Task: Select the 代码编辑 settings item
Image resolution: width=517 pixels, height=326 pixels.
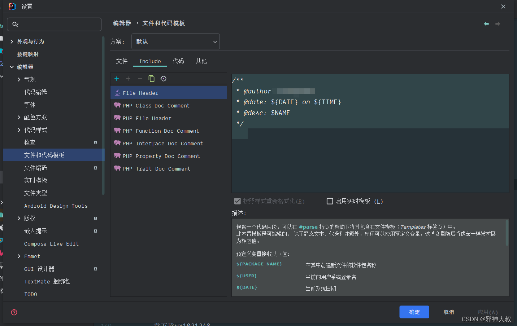Action: pyautogui.click(x=36, y=92)
